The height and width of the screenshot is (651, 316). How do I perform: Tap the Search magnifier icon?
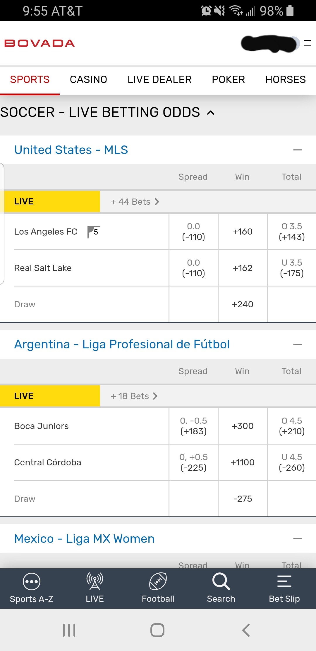coord(221,582)
